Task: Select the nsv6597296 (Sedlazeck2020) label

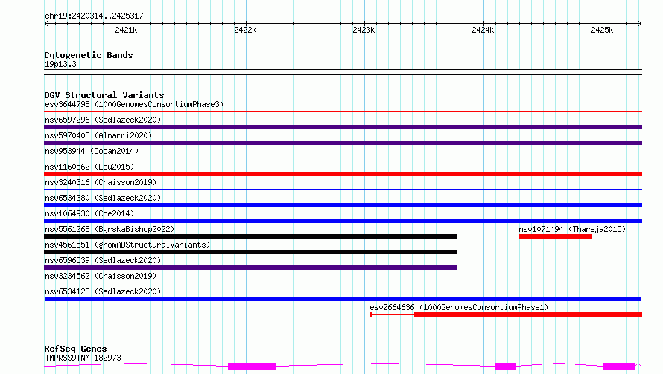Action: click(x=103, y=120)
